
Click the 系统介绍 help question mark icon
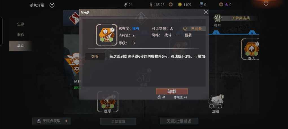(52, 5)
